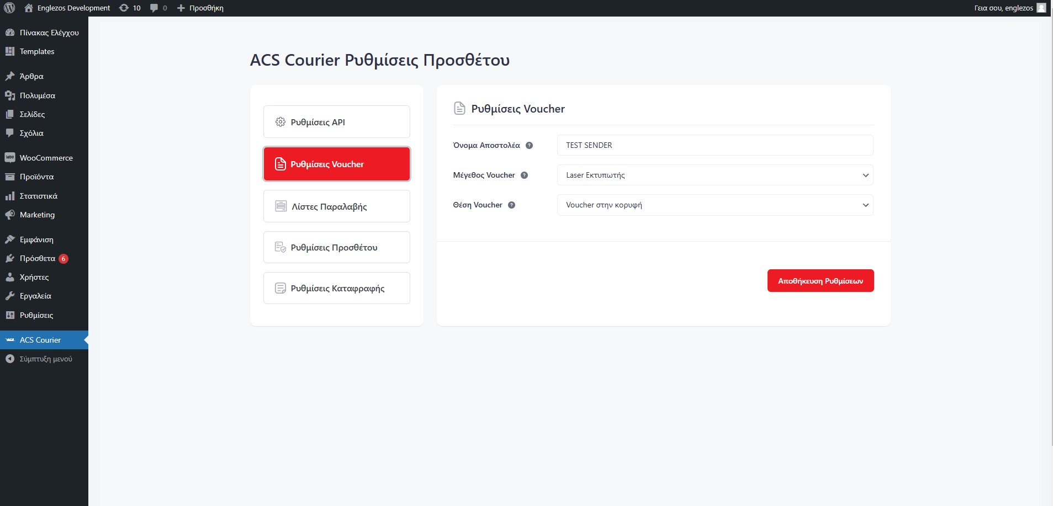The image size is (1053, 506).
Task: Open the Θέση Voucher dropdown
Action: (715, 205)
